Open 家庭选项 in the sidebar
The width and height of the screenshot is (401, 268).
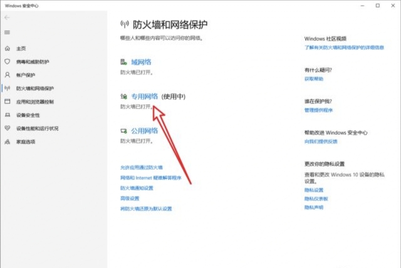26,142
